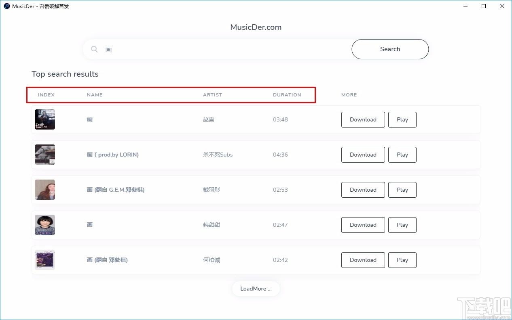Close the MusicDer window
This screenshot has height=320, width=512.
502,6
